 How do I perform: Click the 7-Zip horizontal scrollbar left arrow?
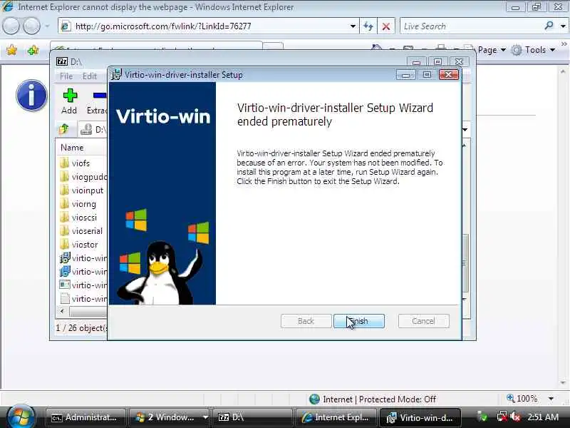pyautogui.click(x=62, y=311)
